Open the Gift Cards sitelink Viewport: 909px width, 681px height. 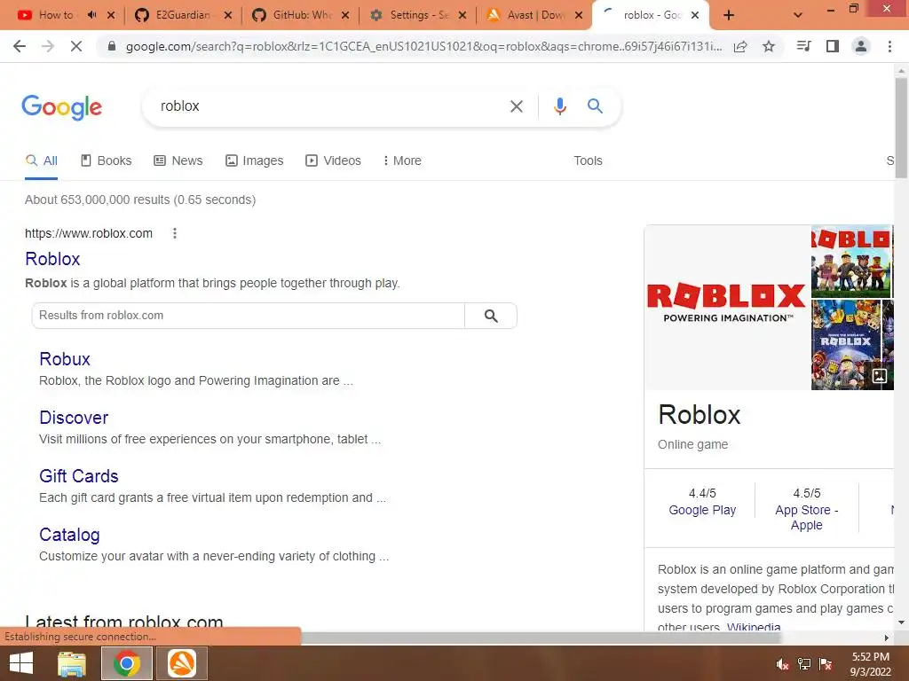pos(79,476)
